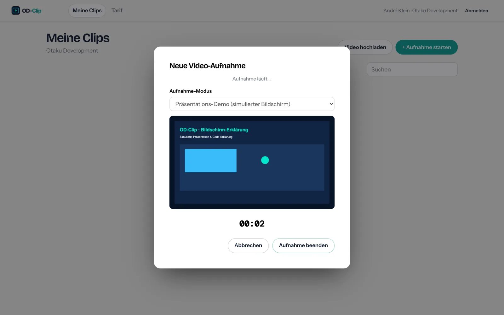Screen dimensions: 504x315
Task: Click the Otaku Development subtitle under heading
Action: [x=72, y=51]
